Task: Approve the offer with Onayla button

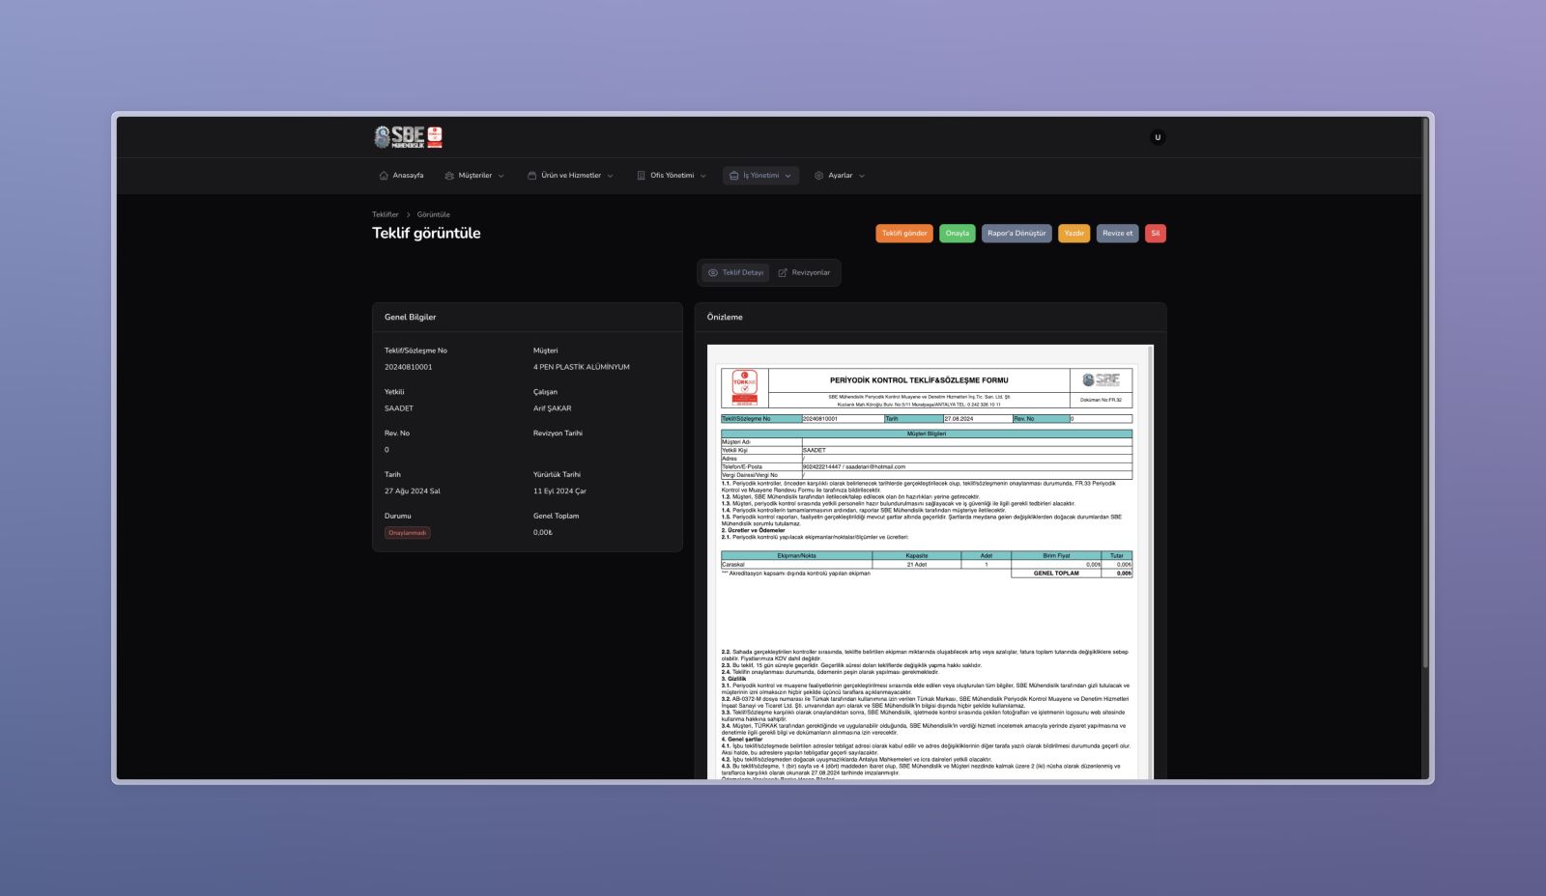Action: [957, 234]
